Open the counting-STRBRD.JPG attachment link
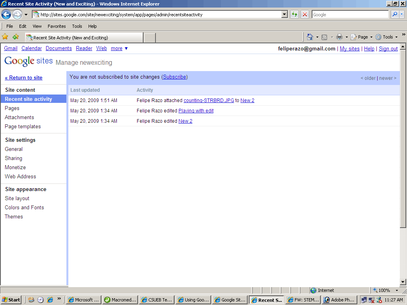 point(209,100)
